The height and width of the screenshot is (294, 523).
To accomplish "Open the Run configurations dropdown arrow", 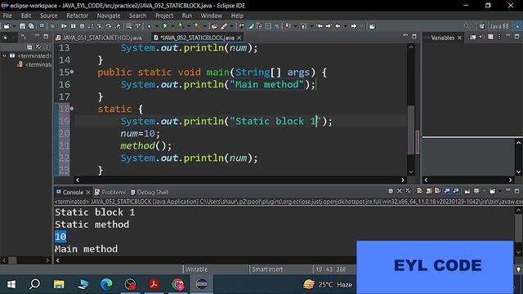I will pos(172,26).
